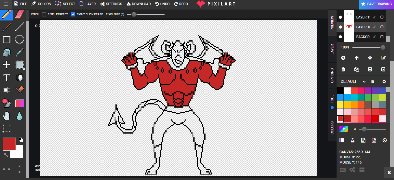Open the LAYER menu
This screenshot has width=394, height=180.
[87, 4]
